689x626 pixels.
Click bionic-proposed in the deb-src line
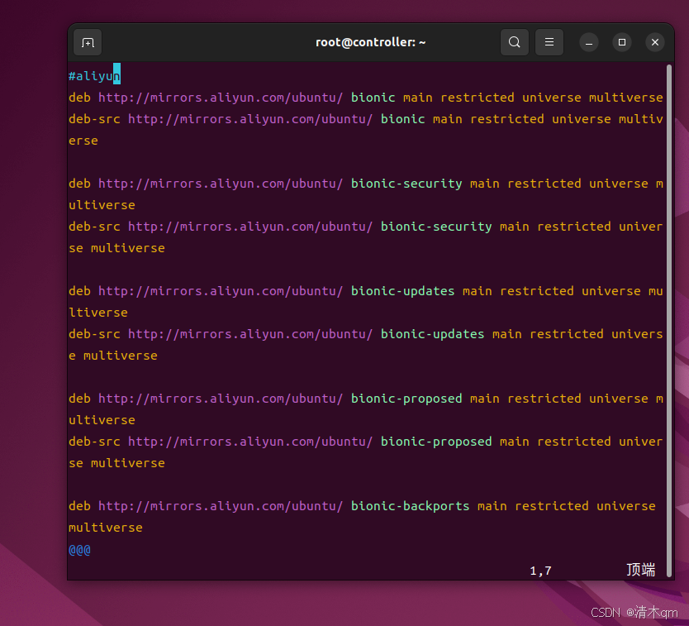coord(436,442)
